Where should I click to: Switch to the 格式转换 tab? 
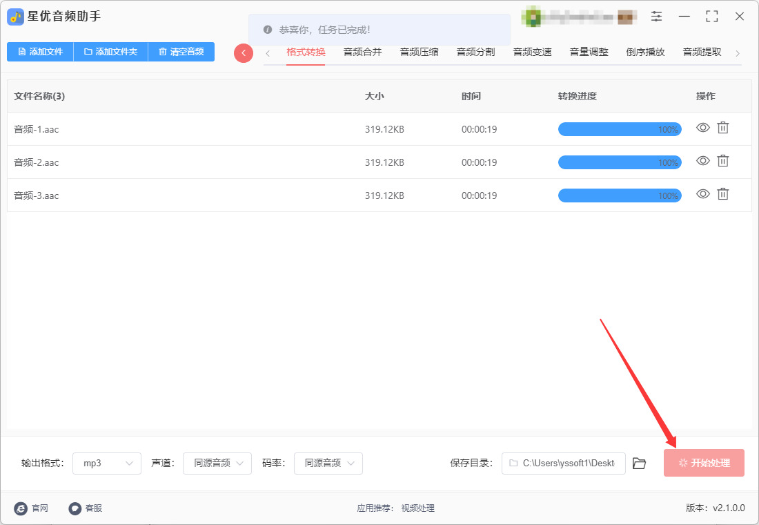coord(306,52)
